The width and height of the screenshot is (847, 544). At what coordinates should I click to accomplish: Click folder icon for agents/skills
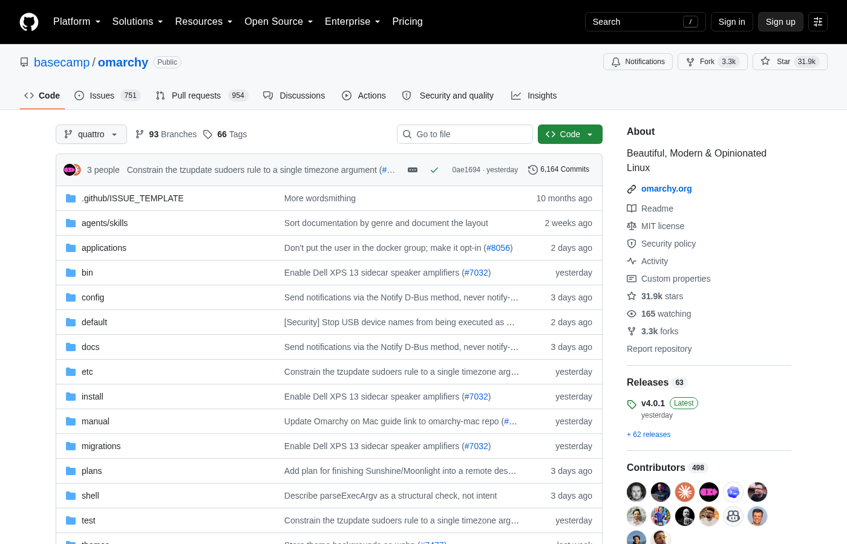point(71,223)
